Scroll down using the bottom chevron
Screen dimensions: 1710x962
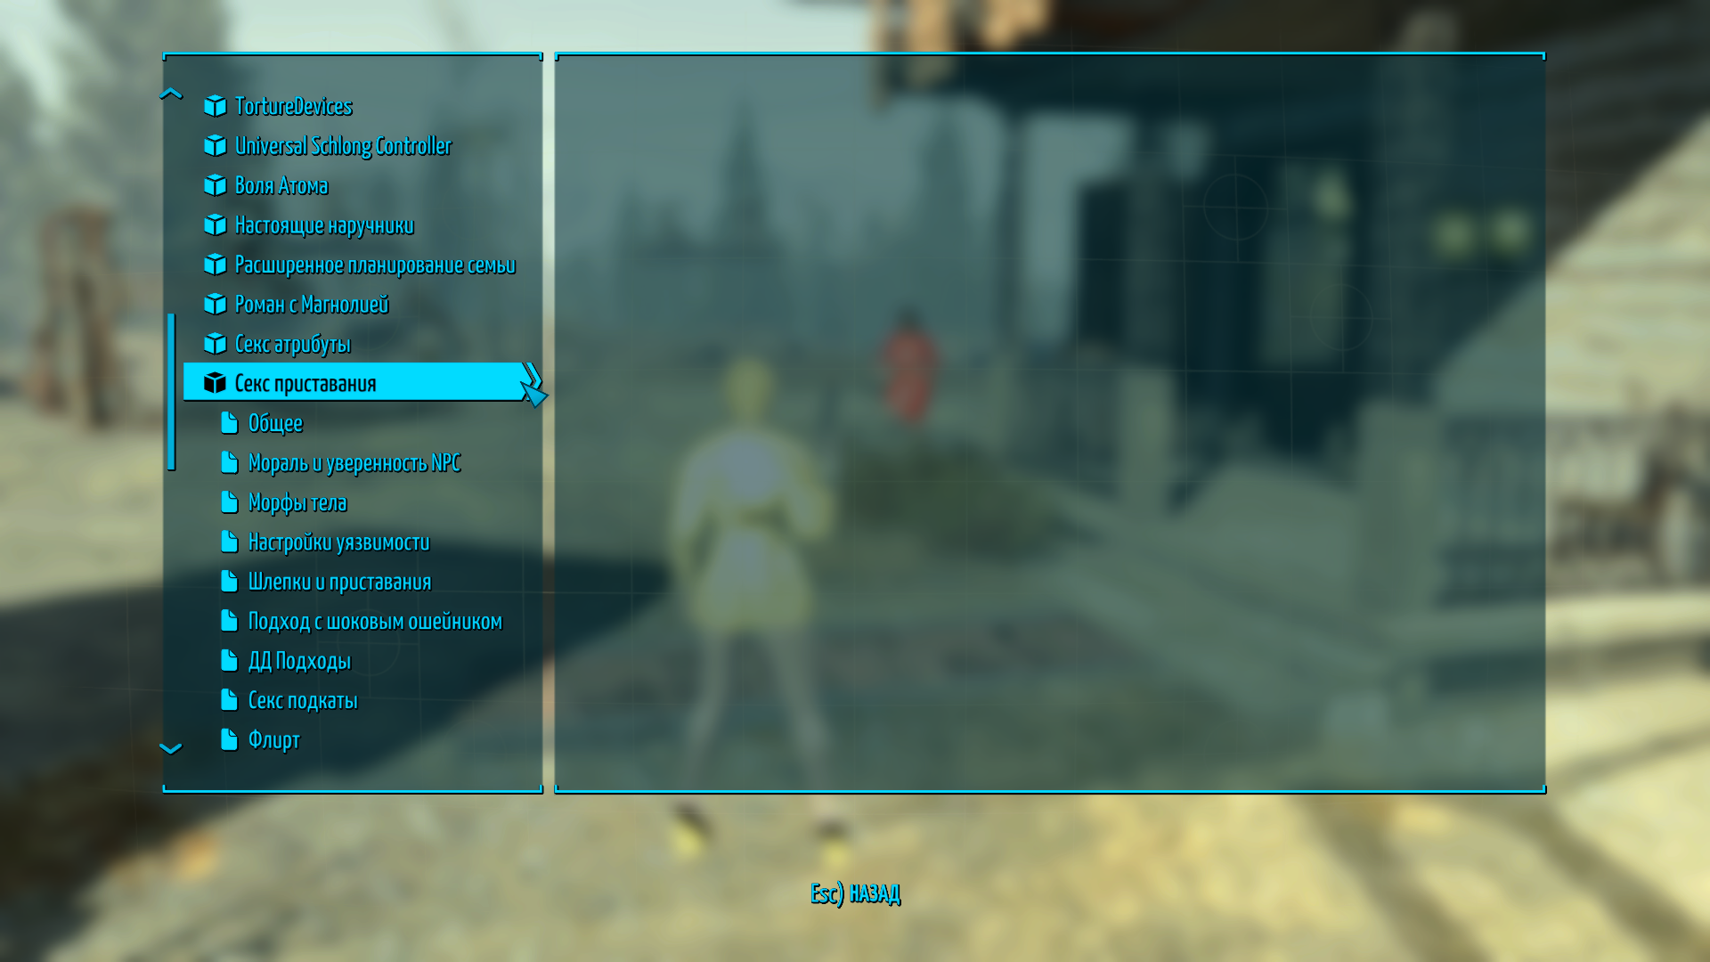click(170, 748)
